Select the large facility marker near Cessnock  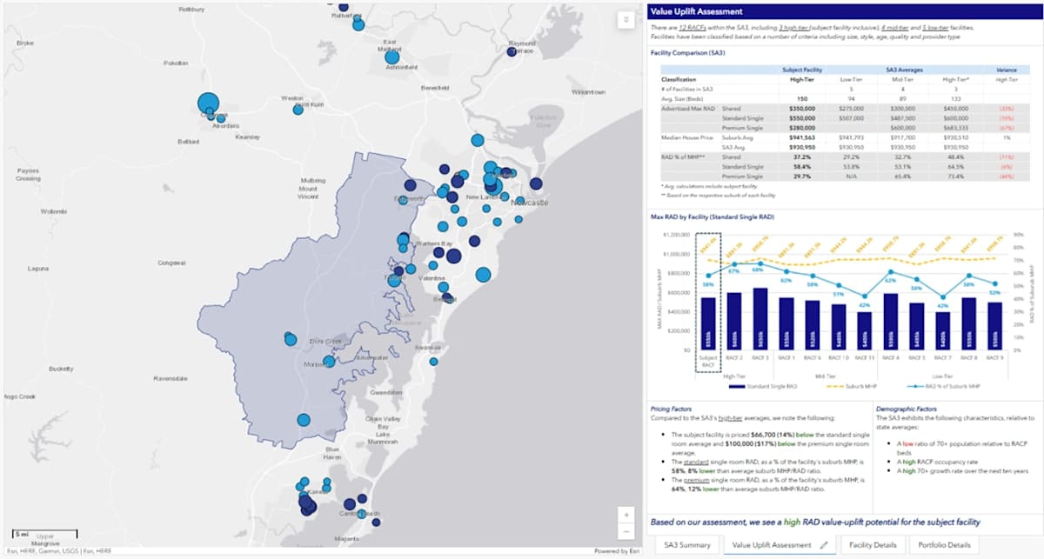tap(208, 103)
